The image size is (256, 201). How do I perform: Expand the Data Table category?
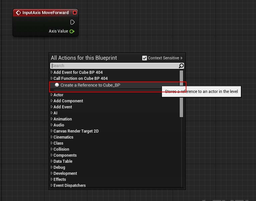click(x=52, y=161)
